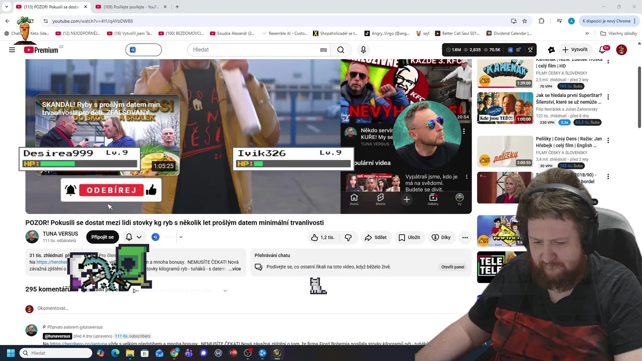The height and width of the screenshot is (361, 642).
Task: Show more bookmarks with the chevron
Action: (x=587, y=34)
